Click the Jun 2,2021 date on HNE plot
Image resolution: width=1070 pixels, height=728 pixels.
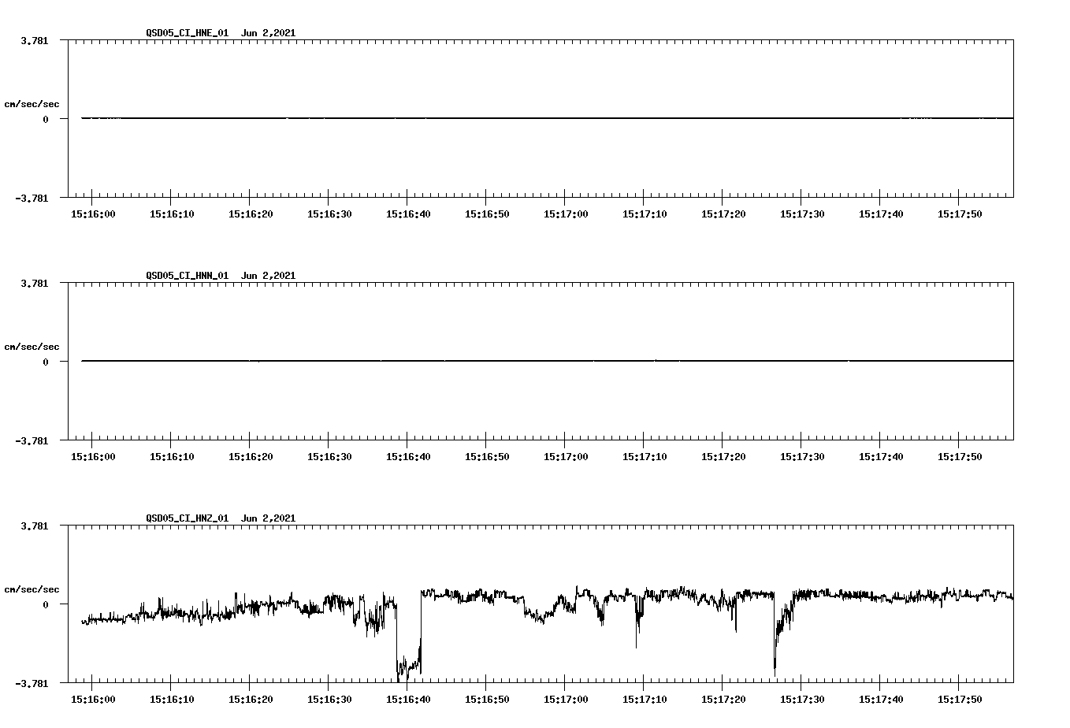(268, 33)
